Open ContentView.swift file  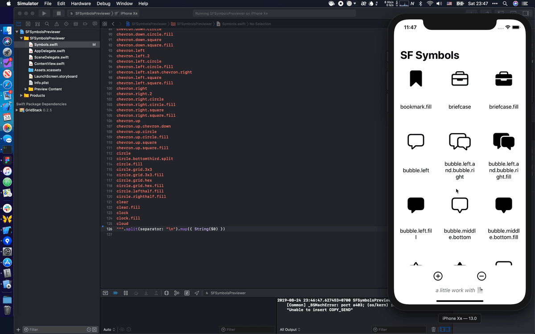[49, 64]
